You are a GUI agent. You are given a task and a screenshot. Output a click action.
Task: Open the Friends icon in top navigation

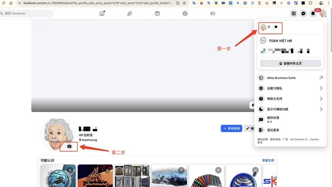tap(129, 14)
